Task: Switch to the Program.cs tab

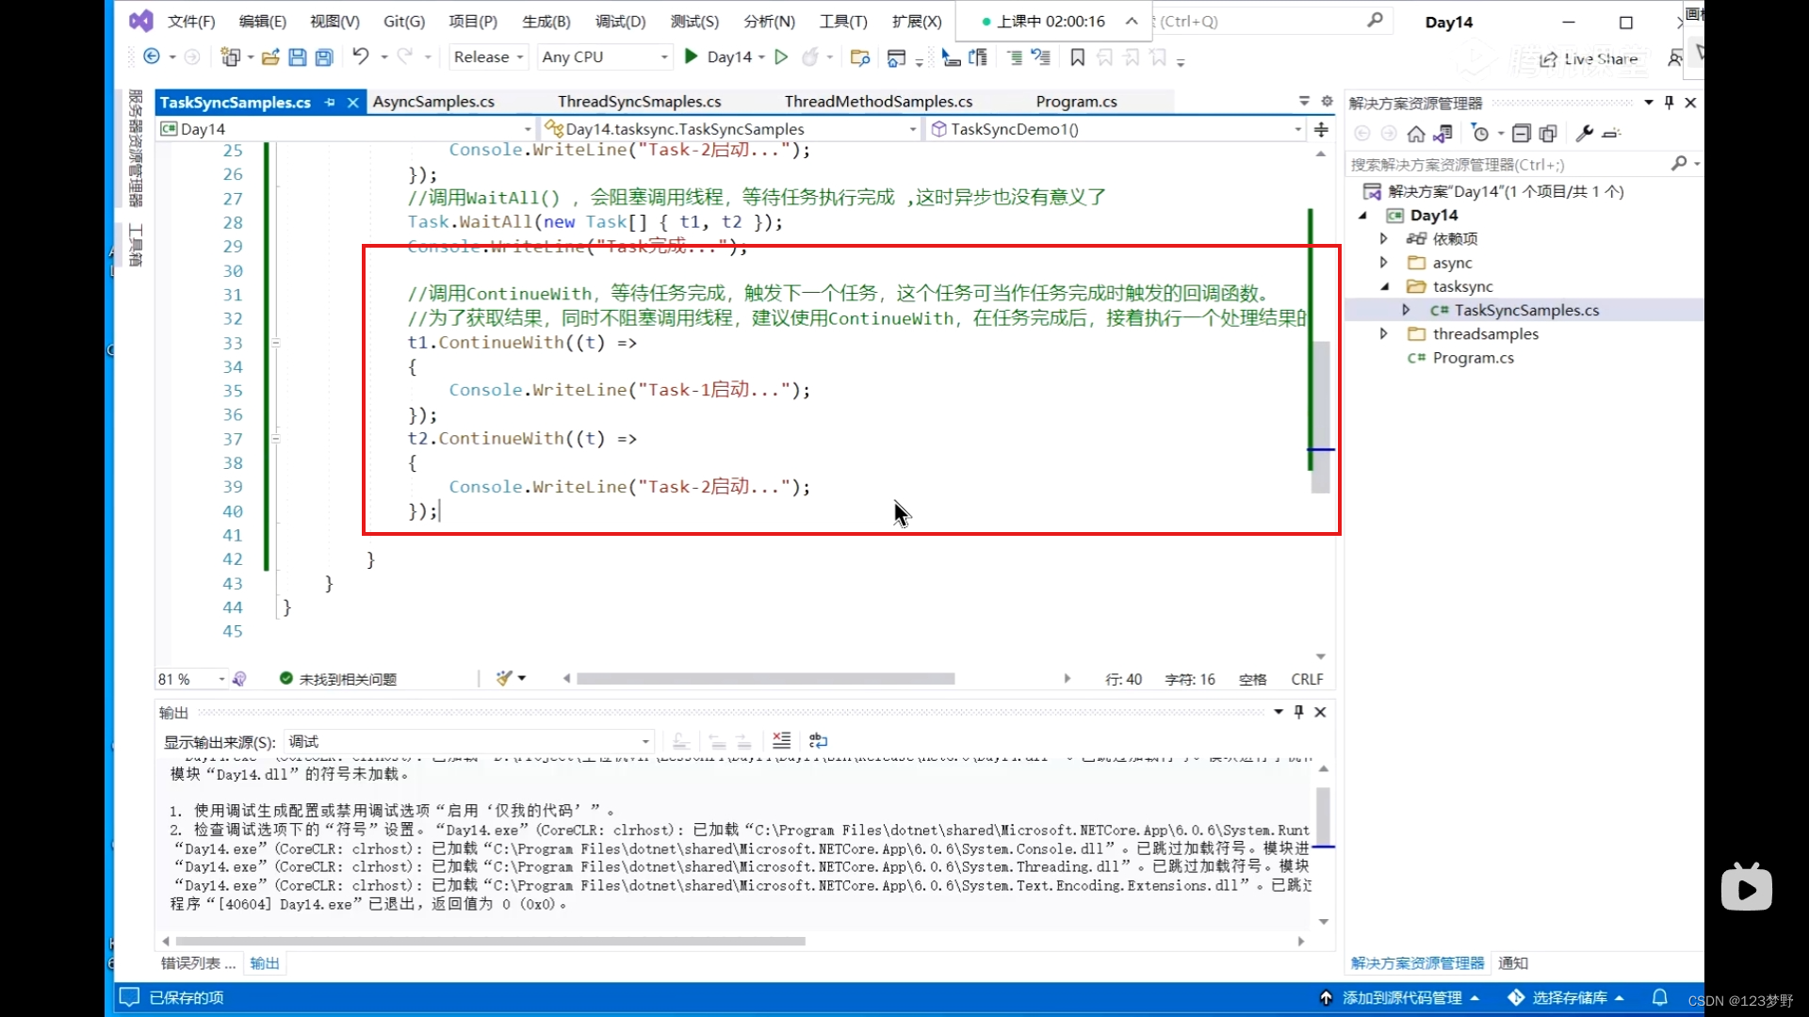Action: click(1076, 102)
